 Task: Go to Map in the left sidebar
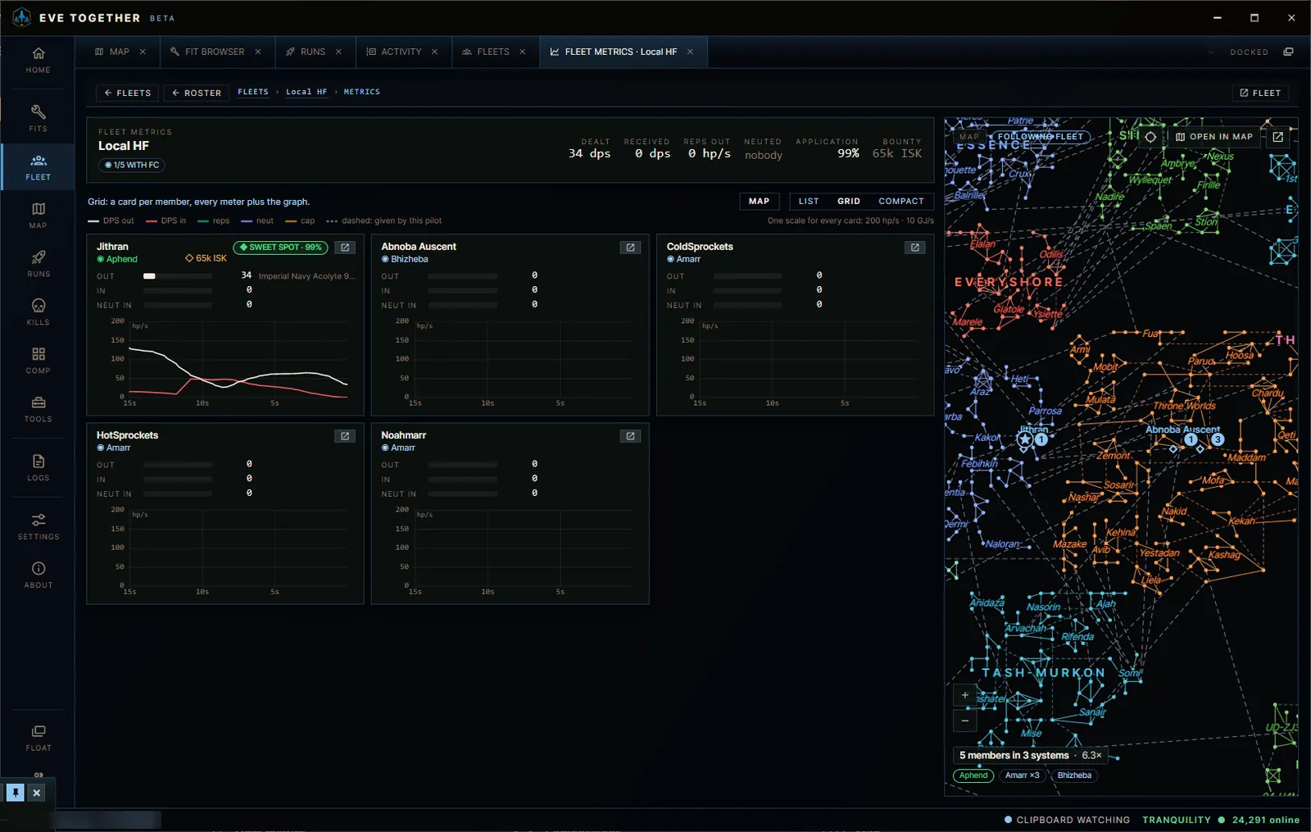tap(38, 216)
